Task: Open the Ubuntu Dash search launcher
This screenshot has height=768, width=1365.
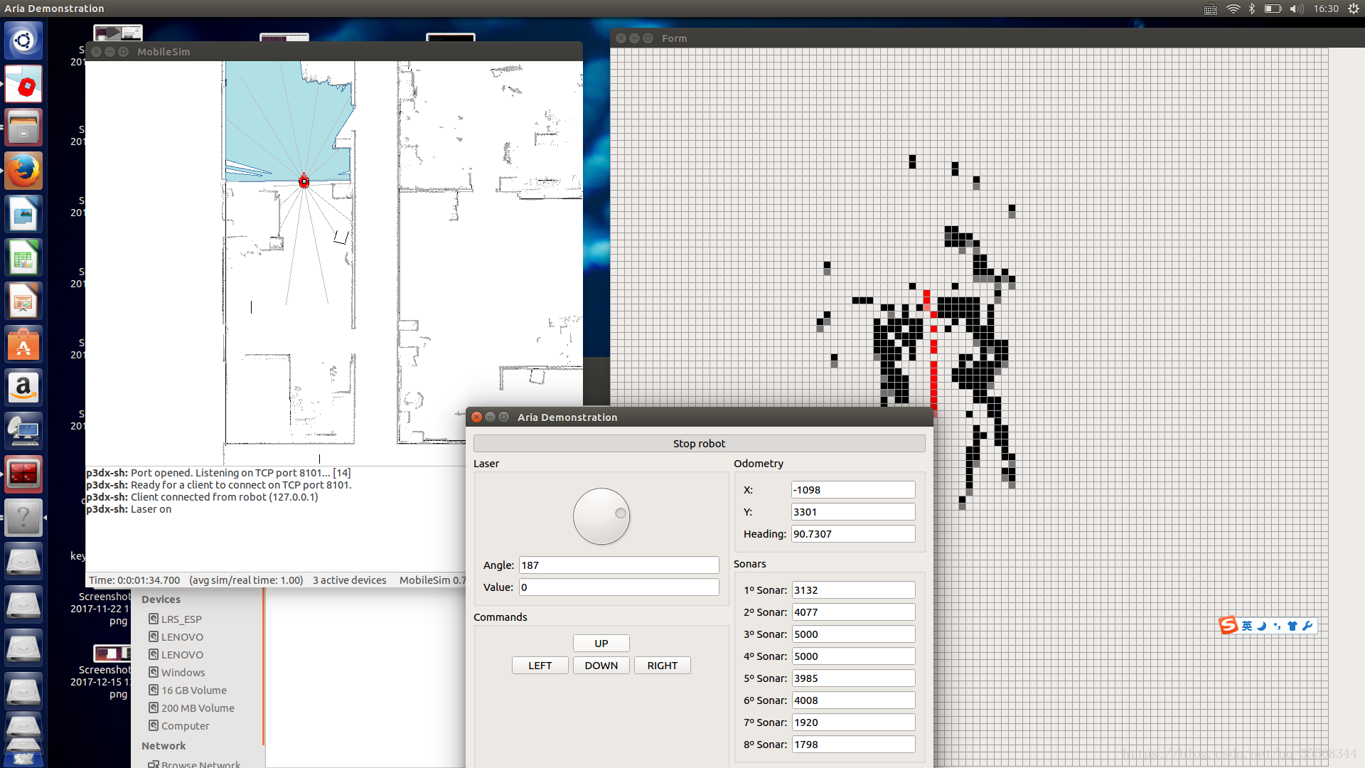Action: pyautogui.click(x=23, y=41)
